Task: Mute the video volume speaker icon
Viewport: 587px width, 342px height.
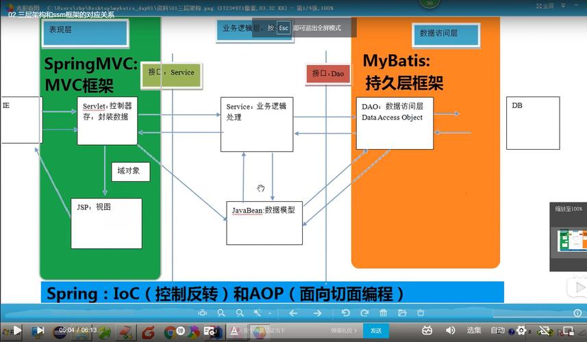Action: pos(451,330)
